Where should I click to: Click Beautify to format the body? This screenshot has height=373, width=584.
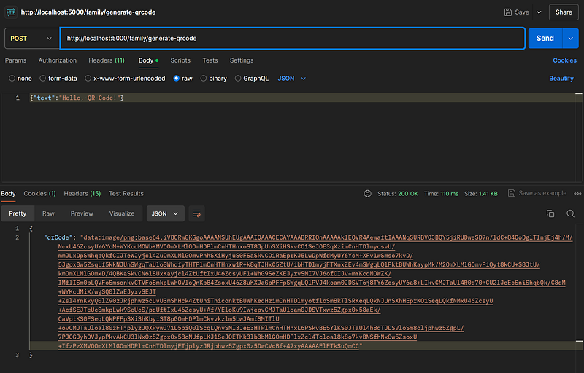[x=561, y=79]
